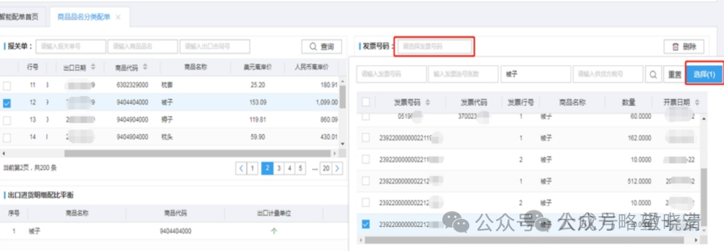
Task: Toggle the invoice list select-all checkbox
Action: [366, 102]
